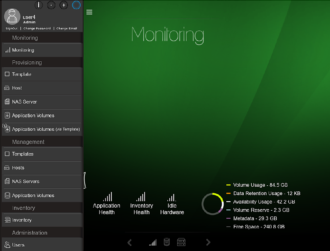
Task: Click the storage usage donut chart
Action: (212, 204)
